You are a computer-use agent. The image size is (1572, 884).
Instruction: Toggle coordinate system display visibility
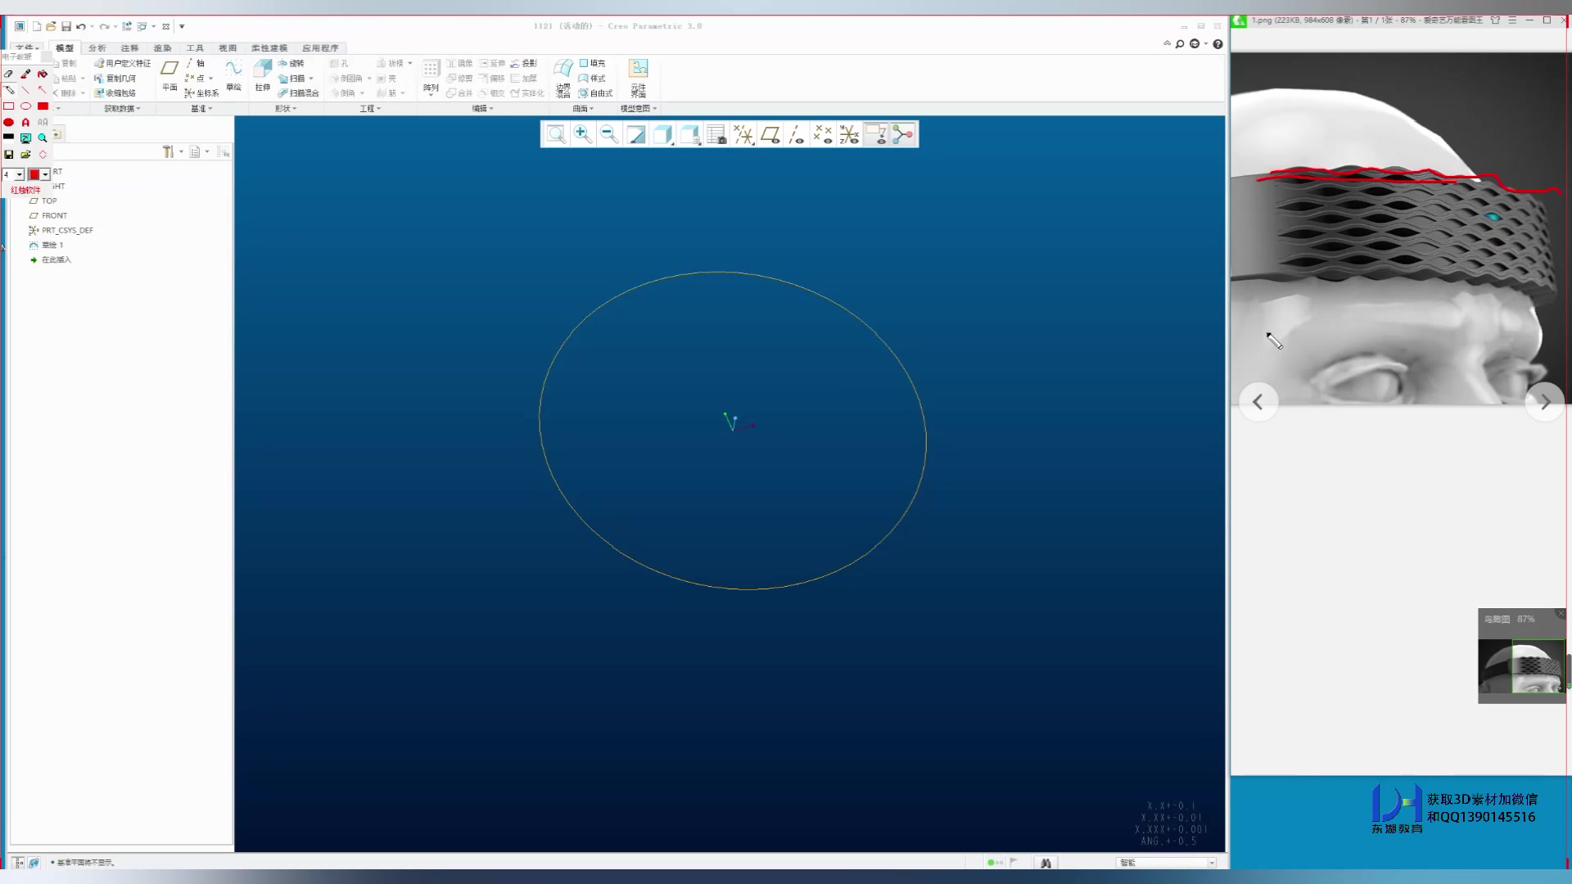point(849,134)
